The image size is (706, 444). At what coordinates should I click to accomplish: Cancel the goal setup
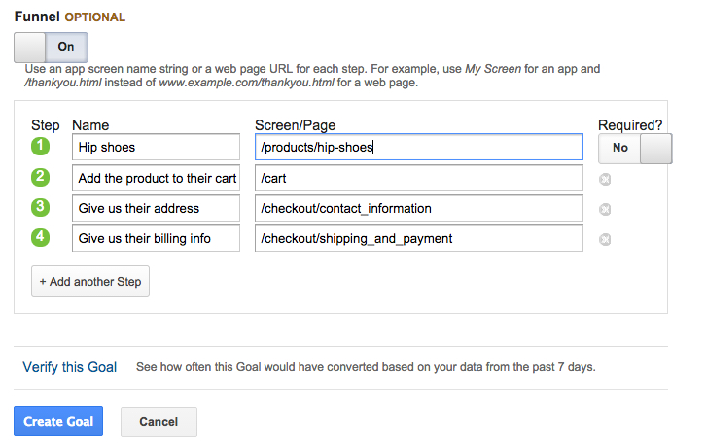159,422
